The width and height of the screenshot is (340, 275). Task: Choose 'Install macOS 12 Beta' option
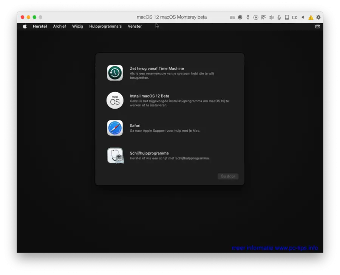(149, 96)
